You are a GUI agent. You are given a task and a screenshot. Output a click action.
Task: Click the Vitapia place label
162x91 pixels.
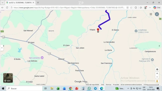point(92,30)
